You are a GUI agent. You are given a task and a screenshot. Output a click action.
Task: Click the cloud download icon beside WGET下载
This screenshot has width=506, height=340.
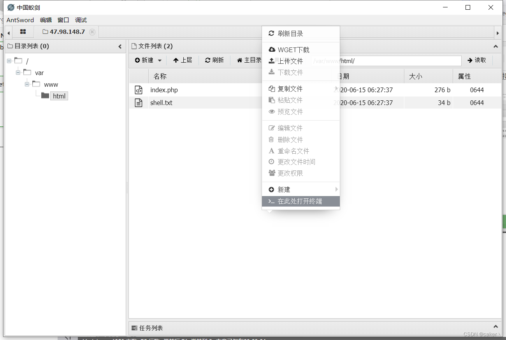pos(272,49)
